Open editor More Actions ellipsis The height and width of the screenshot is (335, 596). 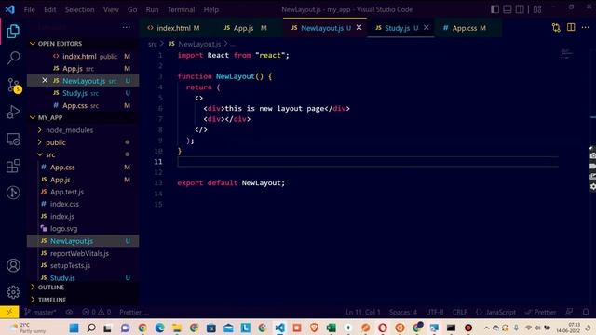pyautogui.click(x=585, y=27)
